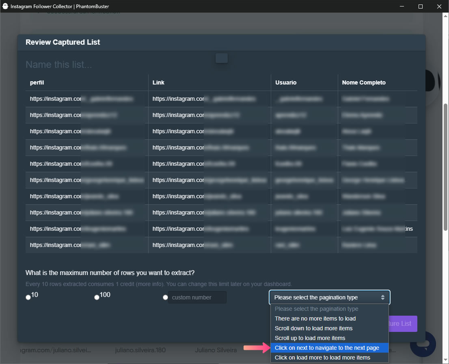
Task: Open the chat support bubble
Action: (x=423, y=344)
